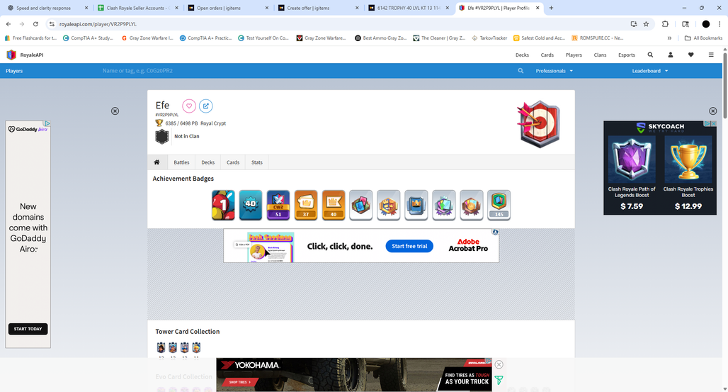Click Clash Royale Path of Legends Boost ad
728x392 pixels.
coord(632,173)
